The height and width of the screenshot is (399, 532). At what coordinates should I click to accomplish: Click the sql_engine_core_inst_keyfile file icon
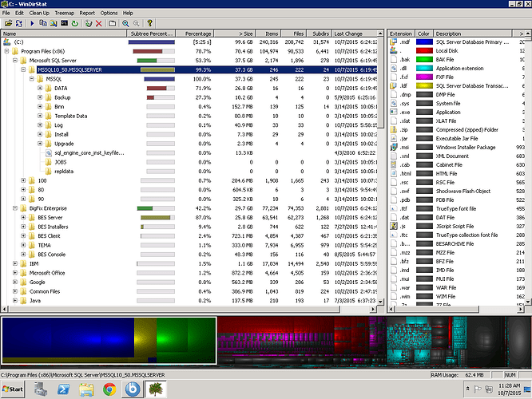pyautogui.click(x=49, y=153)
